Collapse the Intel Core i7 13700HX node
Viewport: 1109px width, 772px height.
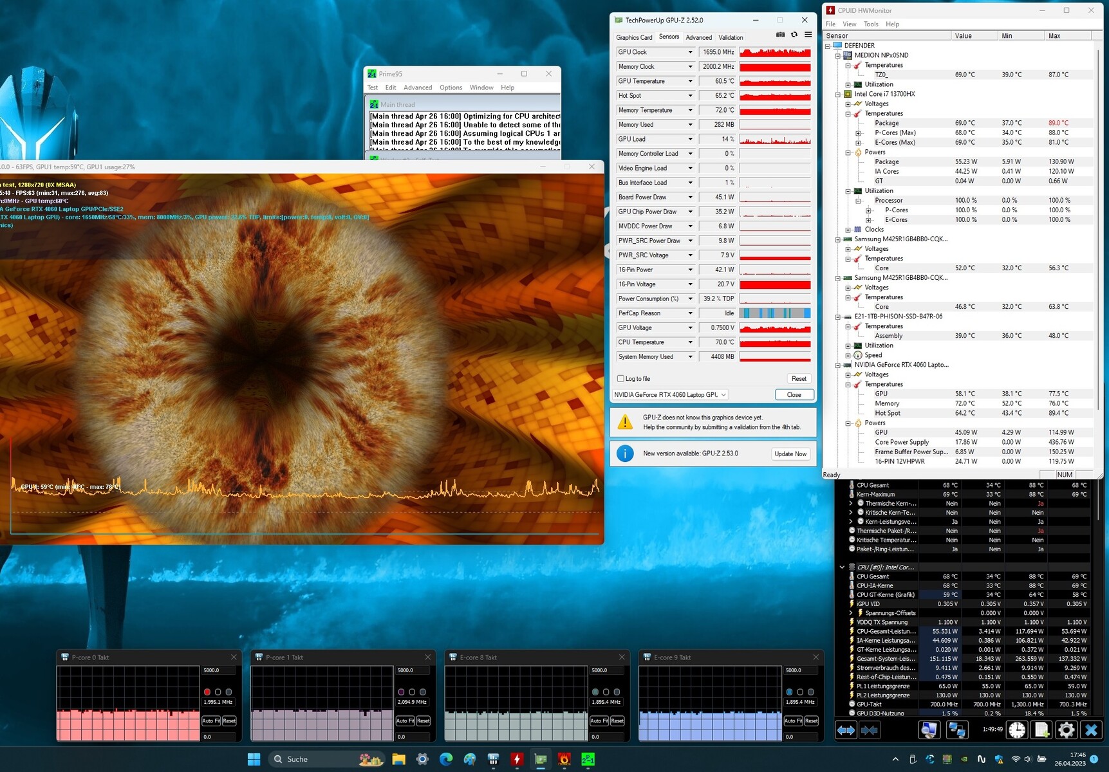pyautogui.click(x=838, y=94)
